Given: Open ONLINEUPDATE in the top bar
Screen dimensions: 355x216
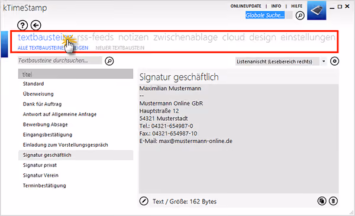Looking at the screenshot, I should 246,6.
